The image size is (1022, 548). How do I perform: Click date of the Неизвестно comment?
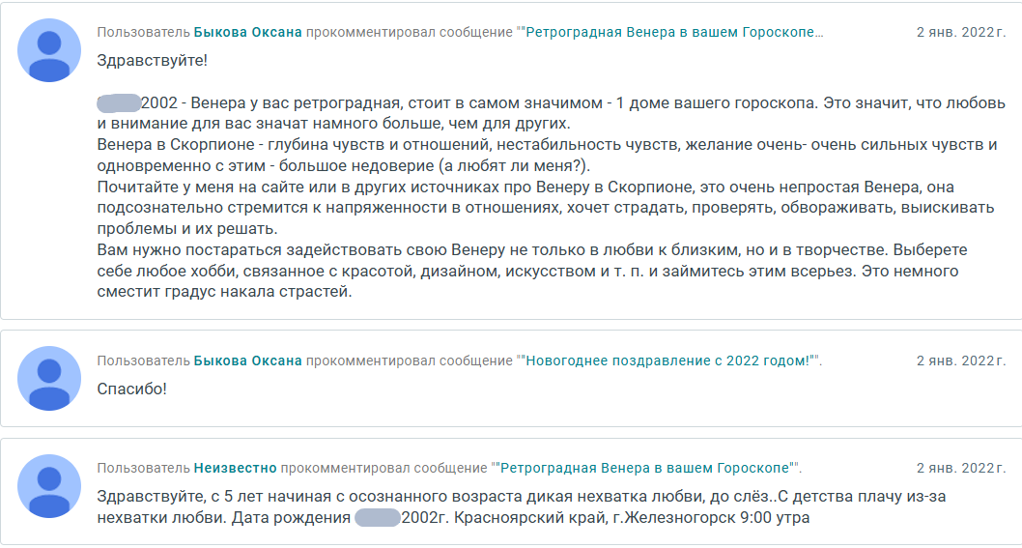click(961, 468)
